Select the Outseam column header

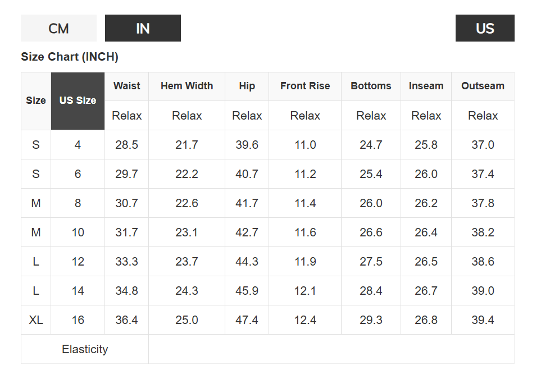(x=483, y=86)
